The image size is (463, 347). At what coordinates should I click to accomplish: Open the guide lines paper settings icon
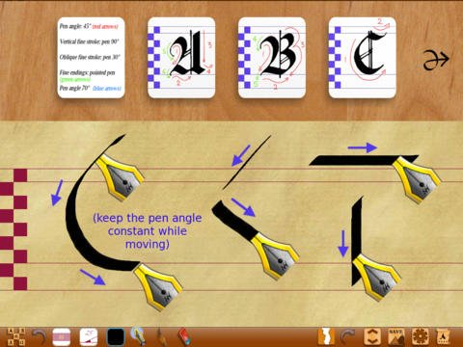62,336
